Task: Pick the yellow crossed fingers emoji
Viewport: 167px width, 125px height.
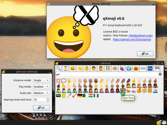Action: coord(134,81)
